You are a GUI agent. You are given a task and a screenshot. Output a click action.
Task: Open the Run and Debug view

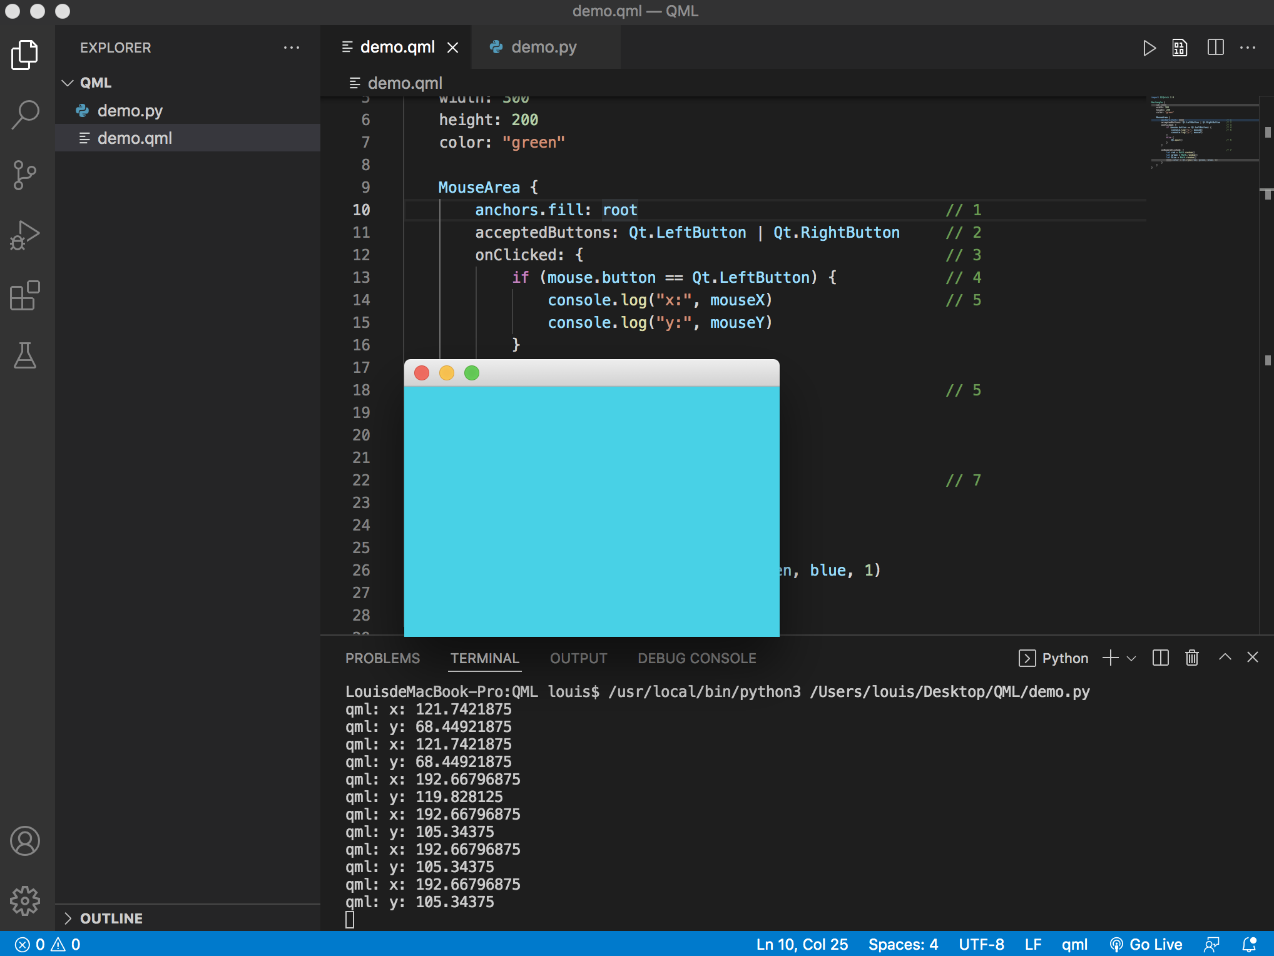[x=25, y=235]
